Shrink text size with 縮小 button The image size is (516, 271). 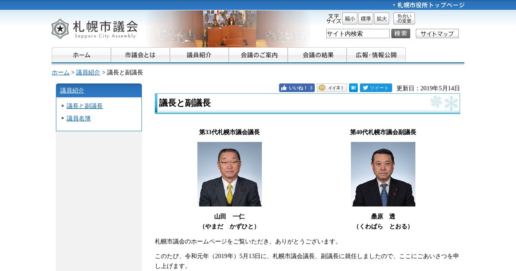tap(350, 18)
